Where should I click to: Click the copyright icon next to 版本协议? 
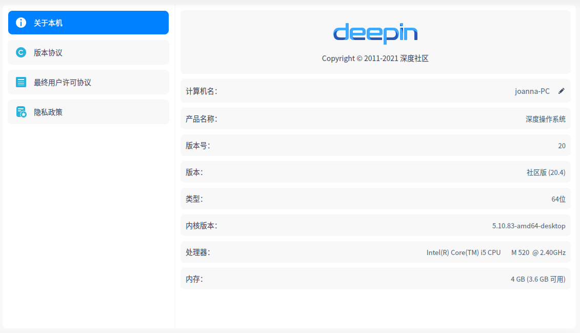point(21,52)
